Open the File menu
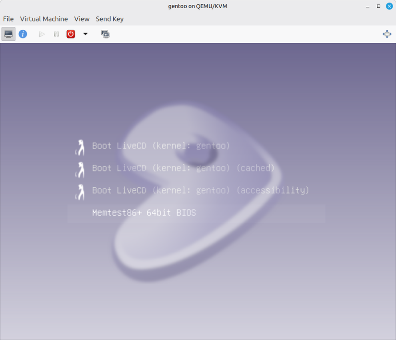396x340 pixels. pos(8,19)
